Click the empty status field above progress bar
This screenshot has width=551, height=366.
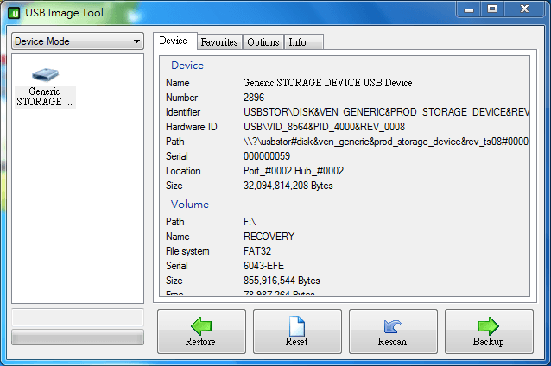coord(78,318)
